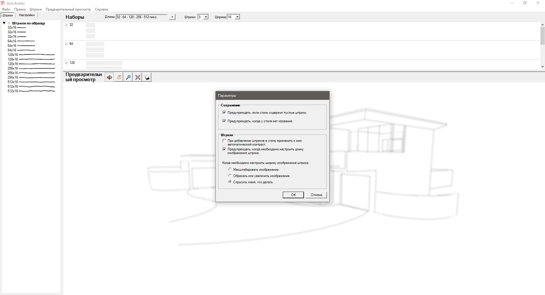Enable automatic contrast for added strokes
The width and height of the screenshot is (545, 295).
click(x=224, y=140)
